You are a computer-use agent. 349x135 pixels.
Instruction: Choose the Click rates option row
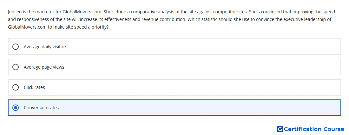coord(174,87)
